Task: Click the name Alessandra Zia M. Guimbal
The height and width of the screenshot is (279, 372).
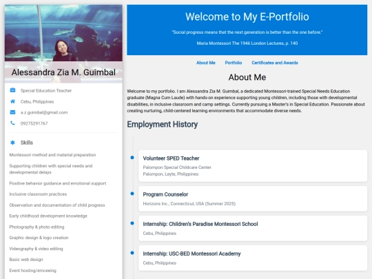Action: click(x=63, y=72)
